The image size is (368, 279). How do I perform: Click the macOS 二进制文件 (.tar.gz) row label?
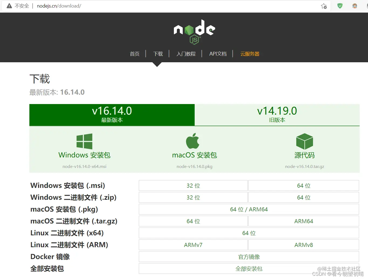[x=74, y=221]
